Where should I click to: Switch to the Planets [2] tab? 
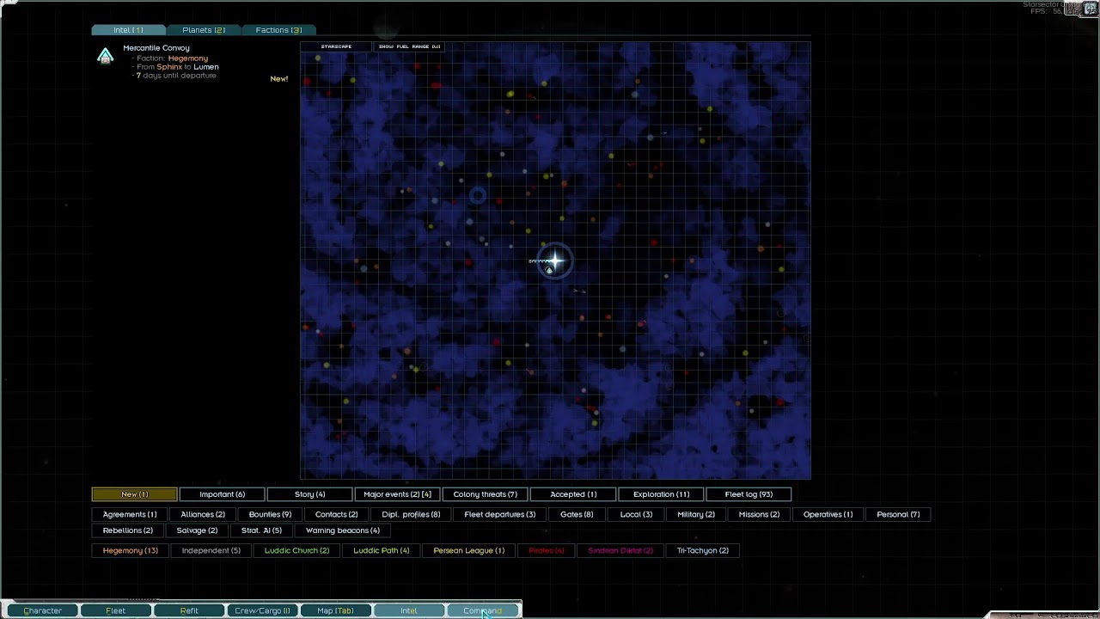[204, 30]
